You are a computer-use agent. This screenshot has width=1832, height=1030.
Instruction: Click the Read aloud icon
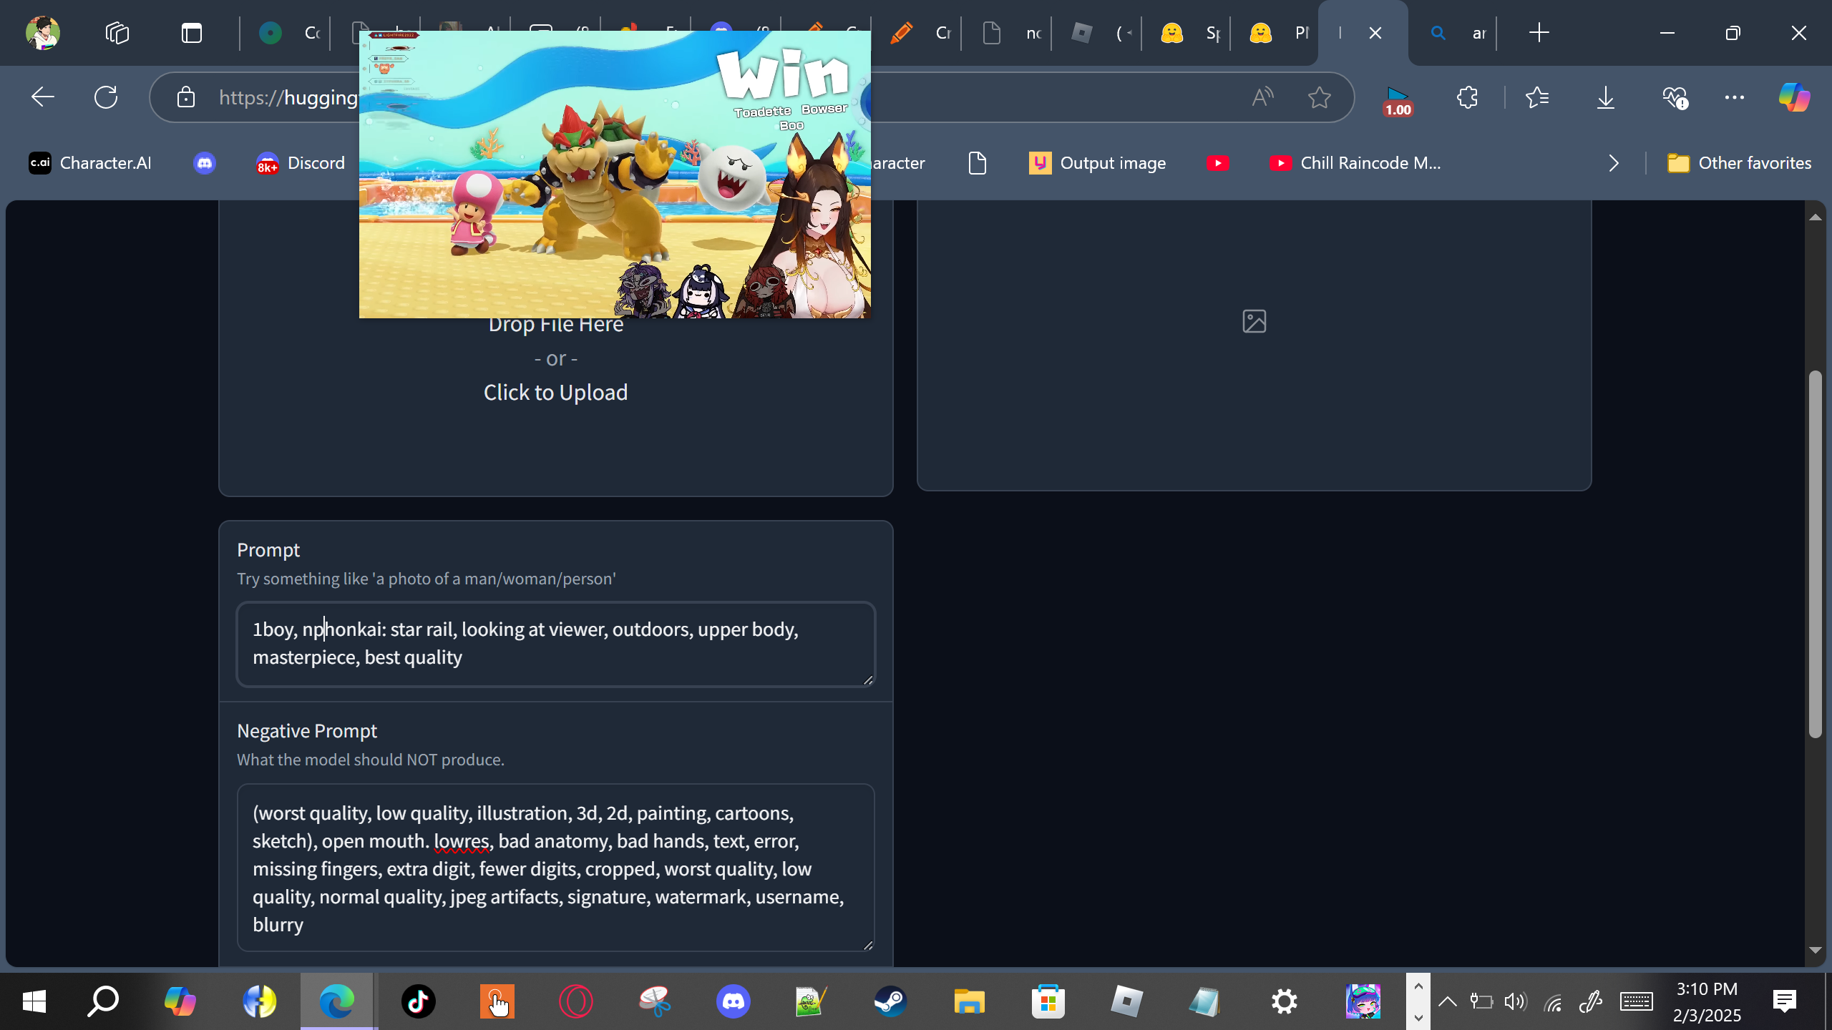[x=1262, y=97]
